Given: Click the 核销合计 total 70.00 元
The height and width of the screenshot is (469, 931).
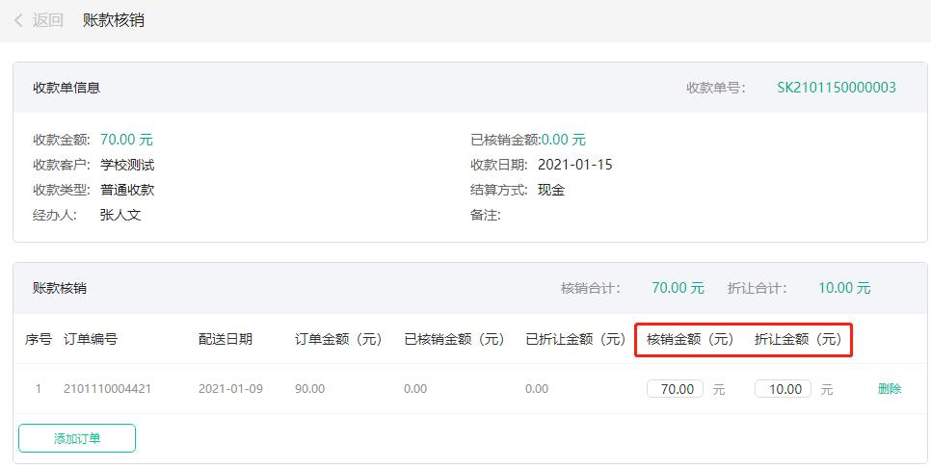Looking at the screenshot, I should point(678,288).
